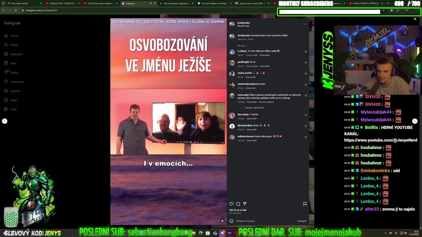Switch to 'The best ChatBot and Widget' tab

click(214, 3)
